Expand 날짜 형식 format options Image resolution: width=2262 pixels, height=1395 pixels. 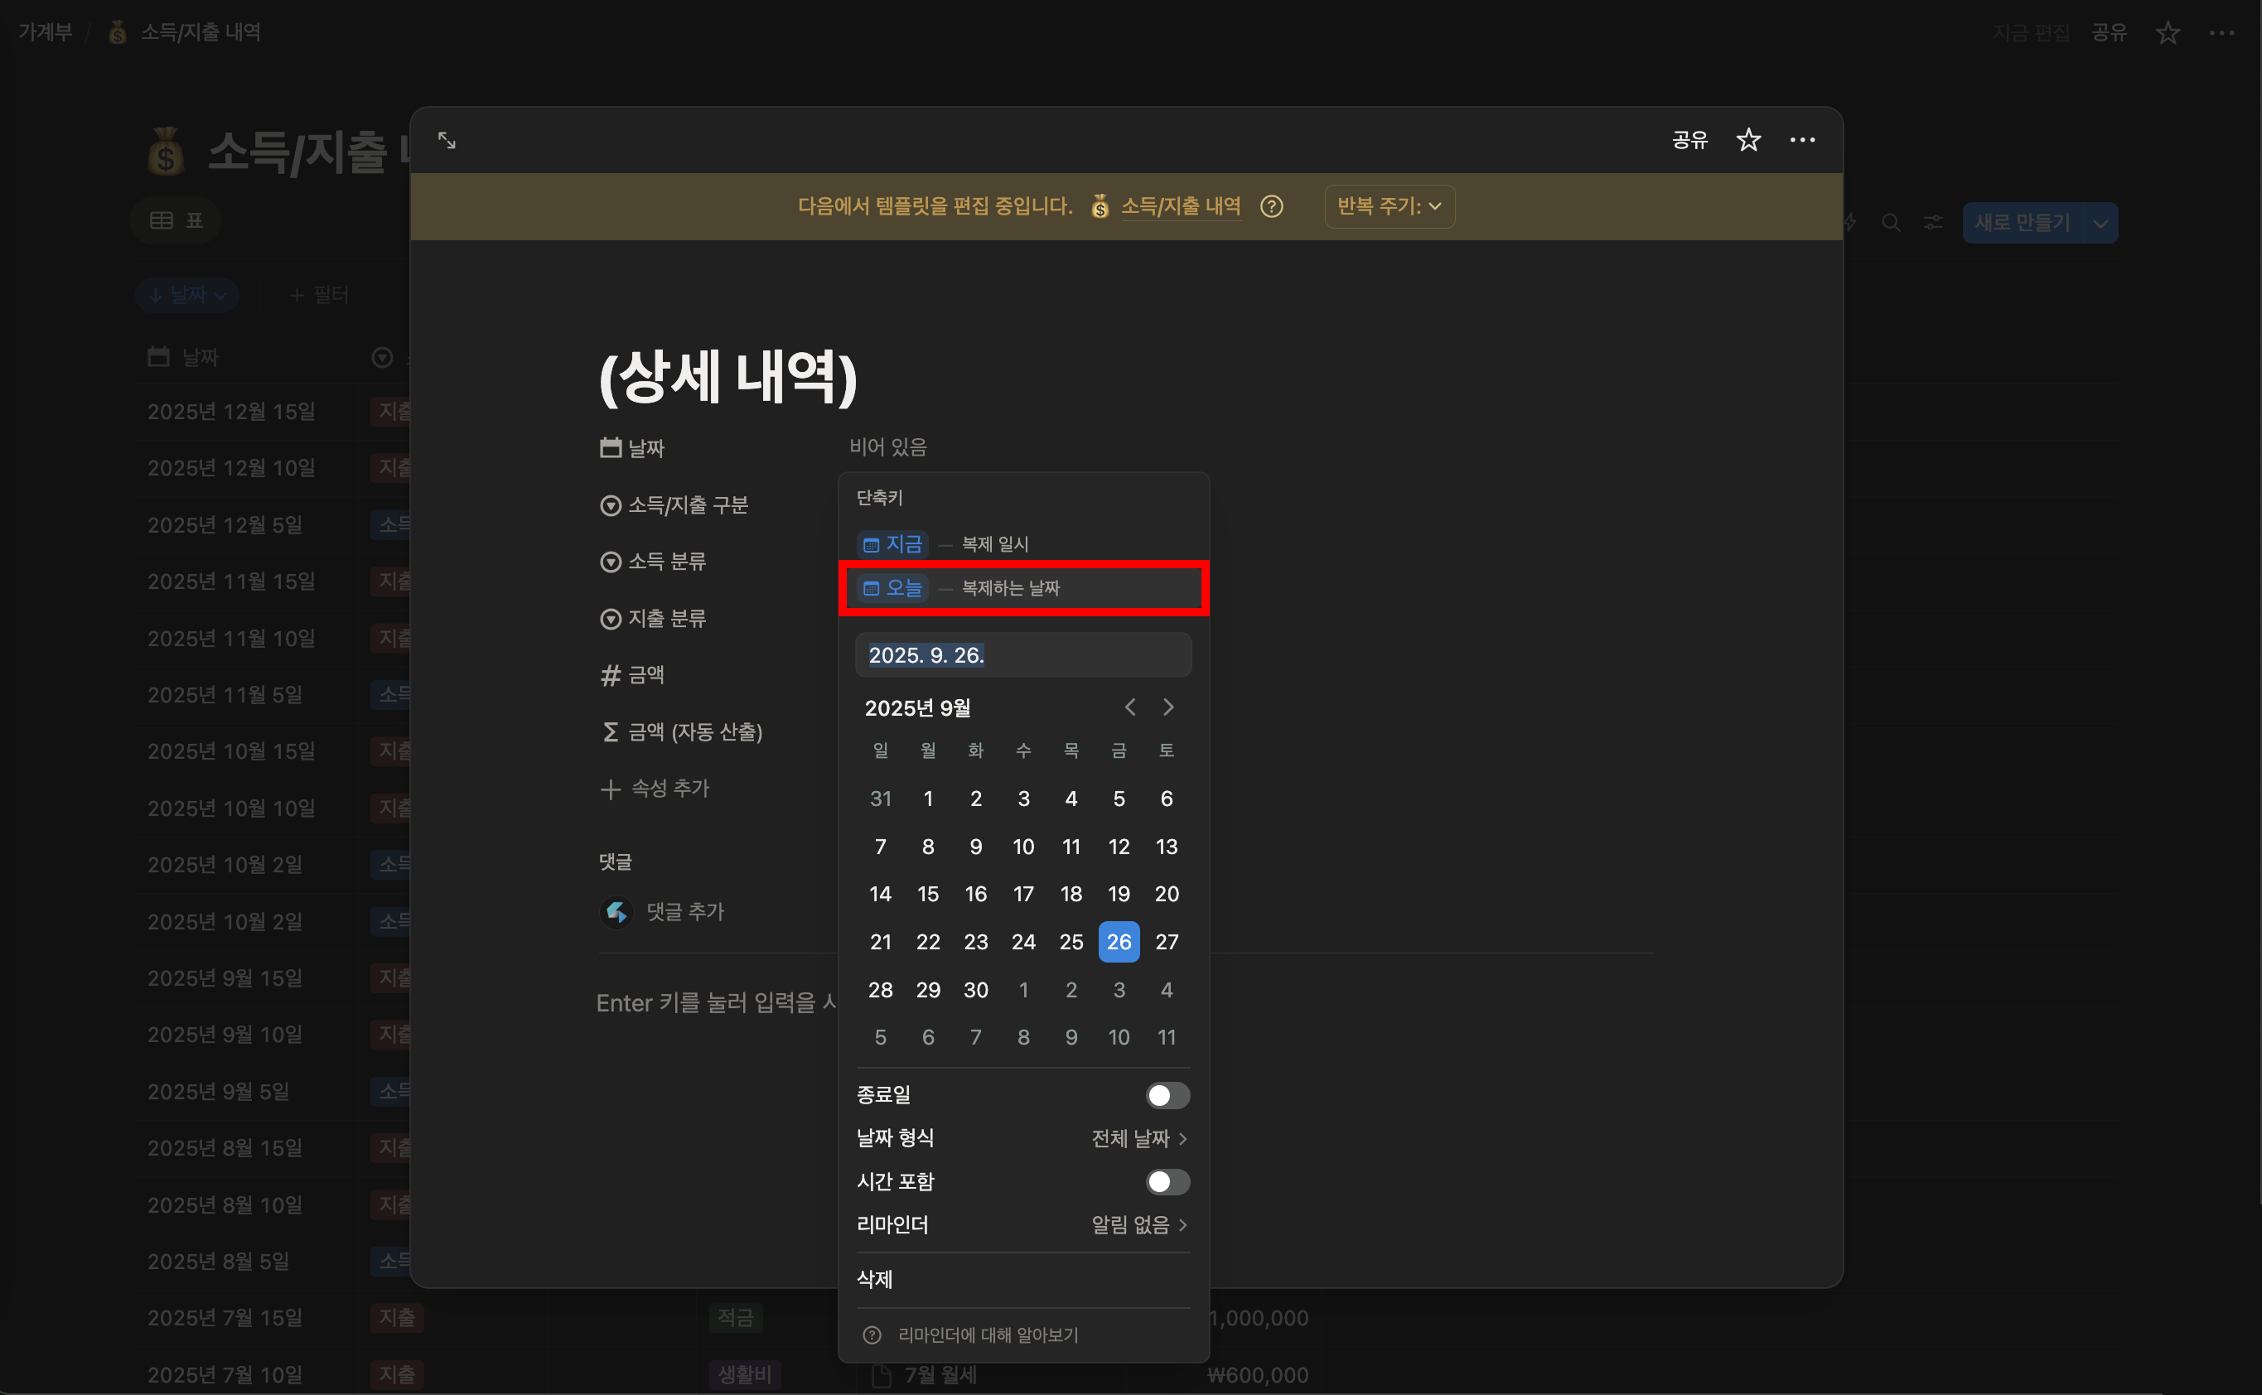1138,1138
